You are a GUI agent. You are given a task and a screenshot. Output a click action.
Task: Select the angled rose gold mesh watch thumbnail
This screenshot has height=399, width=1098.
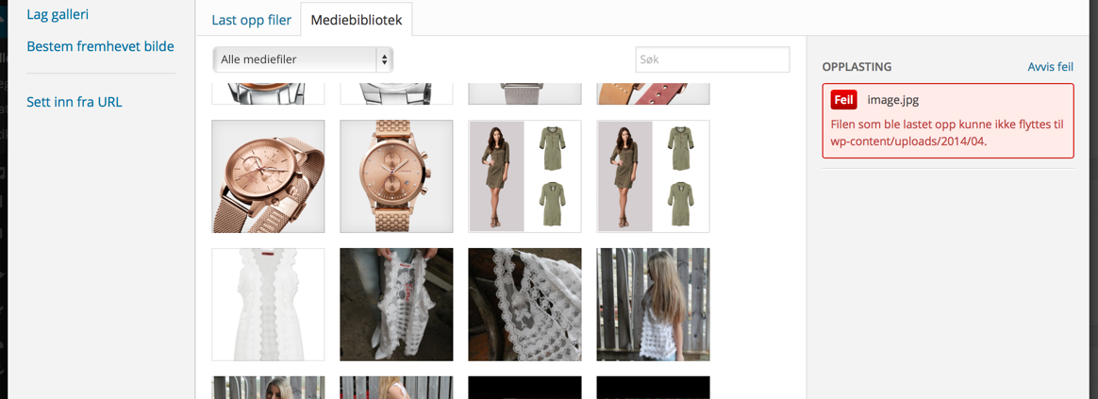(268, 176)
